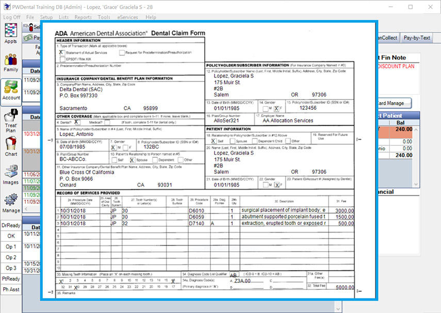Click the PtReady status button
The height and width of the screenshot is (313, 441).
click(11, 278)
